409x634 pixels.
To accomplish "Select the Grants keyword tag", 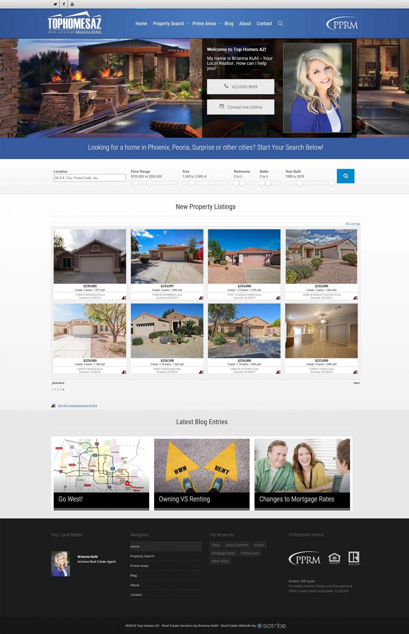I will [259, 545].
